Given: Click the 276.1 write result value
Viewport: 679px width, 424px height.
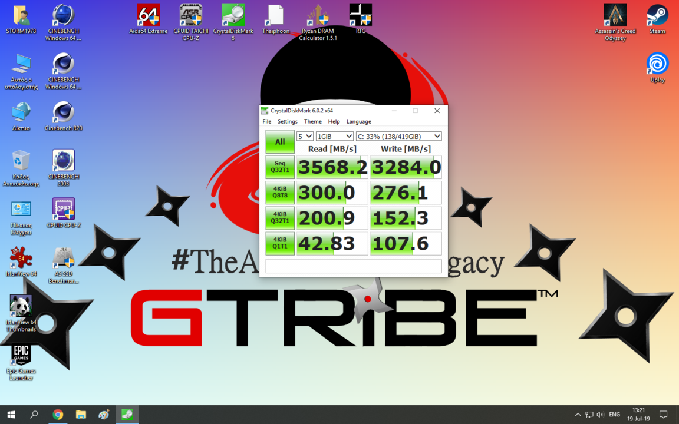Looking at the screenshot, I should click(x=406, y=193).
